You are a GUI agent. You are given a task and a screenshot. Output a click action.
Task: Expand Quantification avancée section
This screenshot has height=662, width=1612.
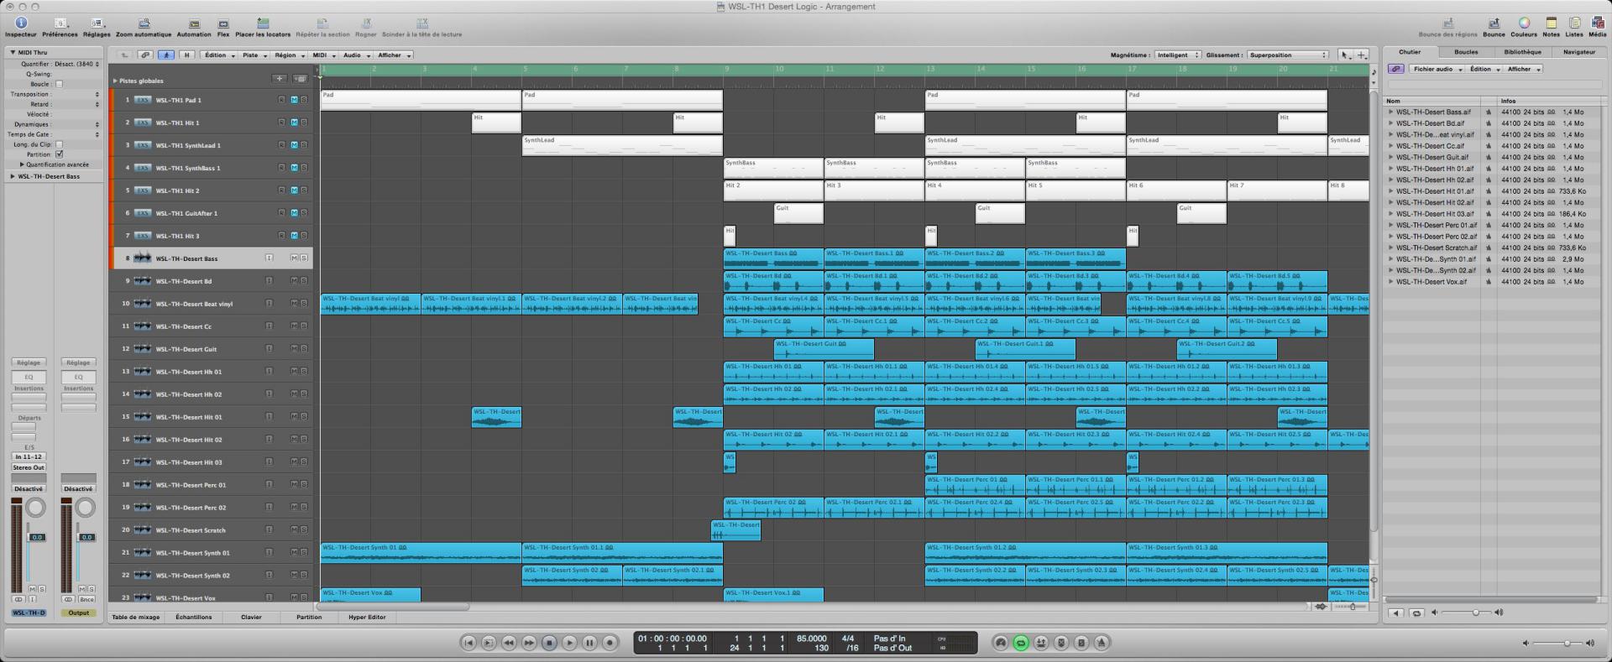[x=23, y=164]
